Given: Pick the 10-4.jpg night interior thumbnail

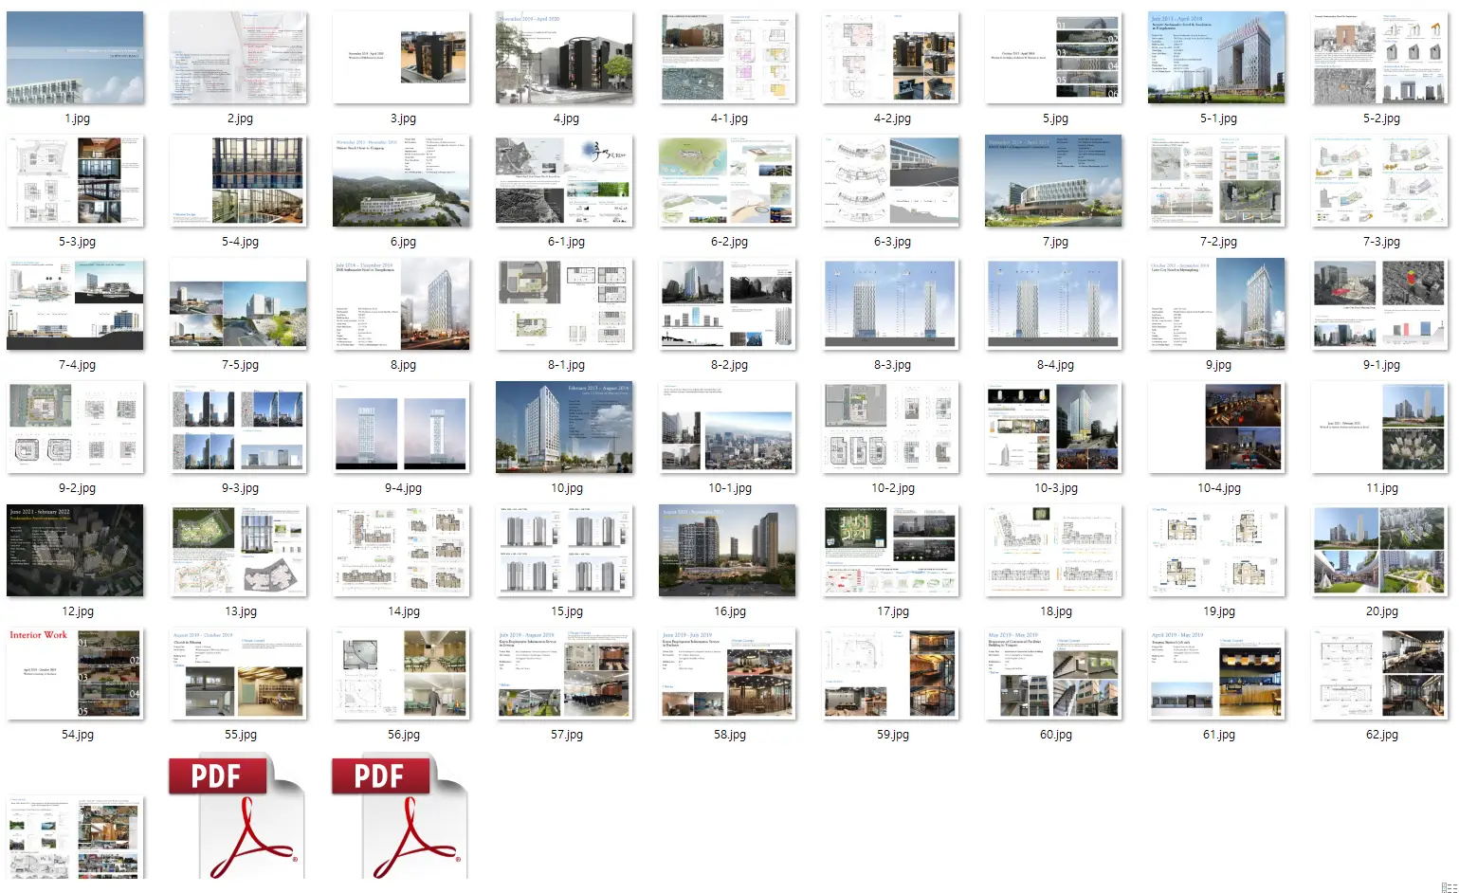Looking at the screenshot, I should tap(1217, 428).
